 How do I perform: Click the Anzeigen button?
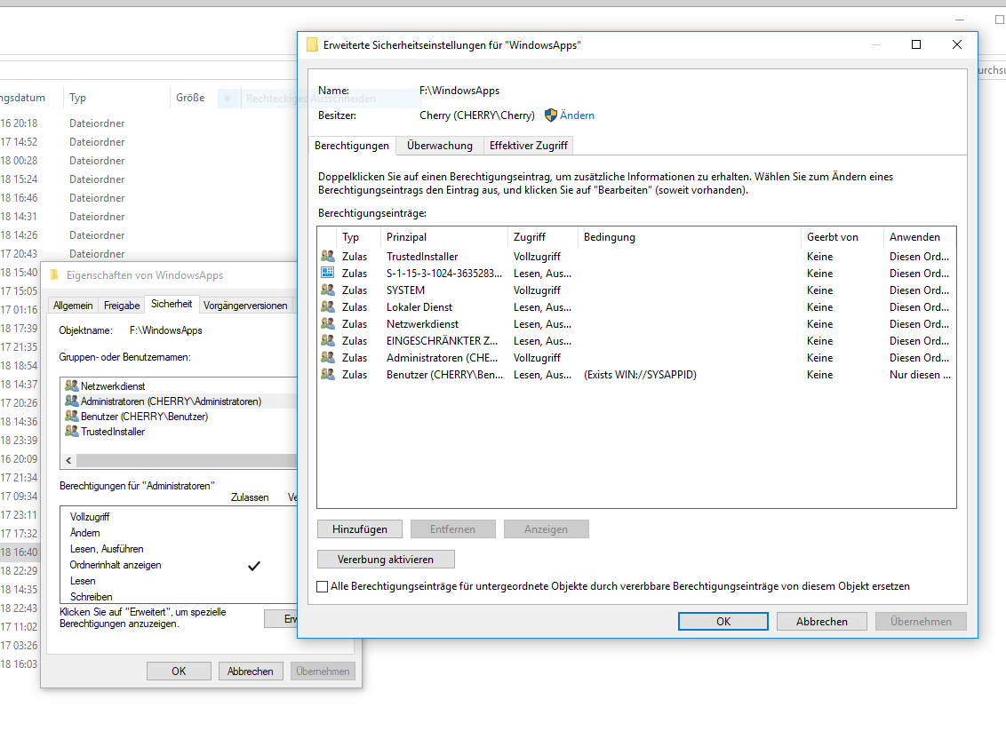coord(546,529)
